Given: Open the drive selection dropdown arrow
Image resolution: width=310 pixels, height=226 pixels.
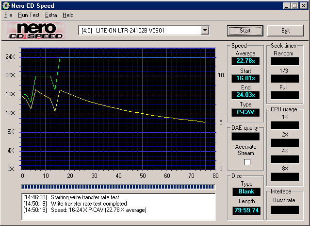Looking at the screenshot, I should tap(205, 31).
